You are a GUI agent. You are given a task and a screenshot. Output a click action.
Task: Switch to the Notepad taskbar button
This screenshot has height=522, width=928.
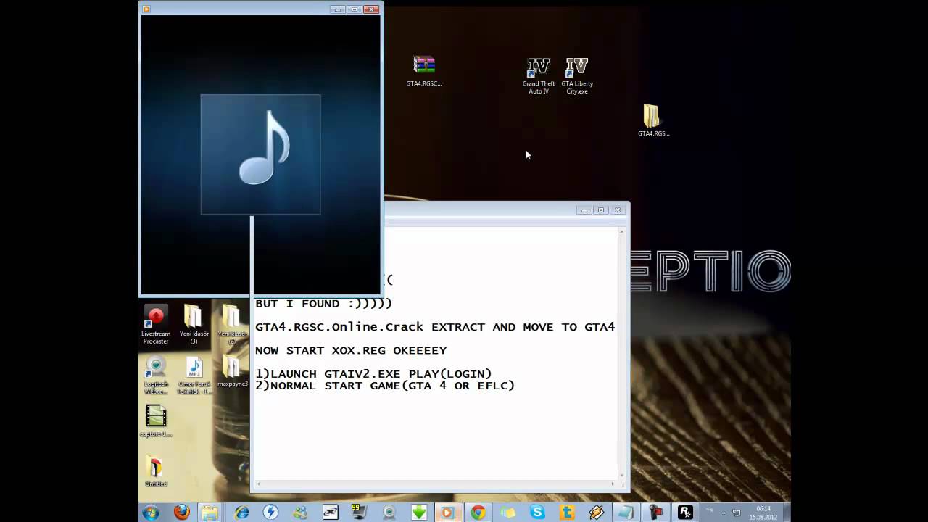[626, 513]
